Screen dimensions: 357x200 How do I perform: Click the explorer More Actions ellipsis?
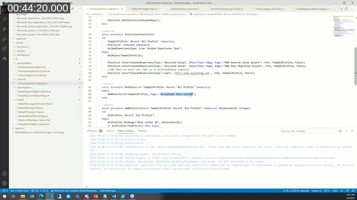[78, 9]
